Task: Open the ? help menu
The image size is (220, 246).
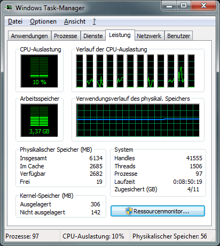Action: (95, 21)
